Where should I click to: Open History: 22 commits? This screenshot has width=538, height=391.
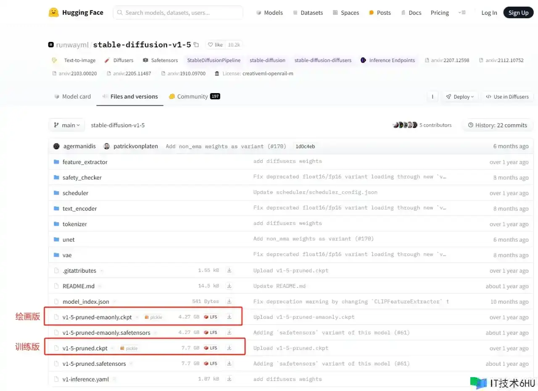click(x=497, y=125)
